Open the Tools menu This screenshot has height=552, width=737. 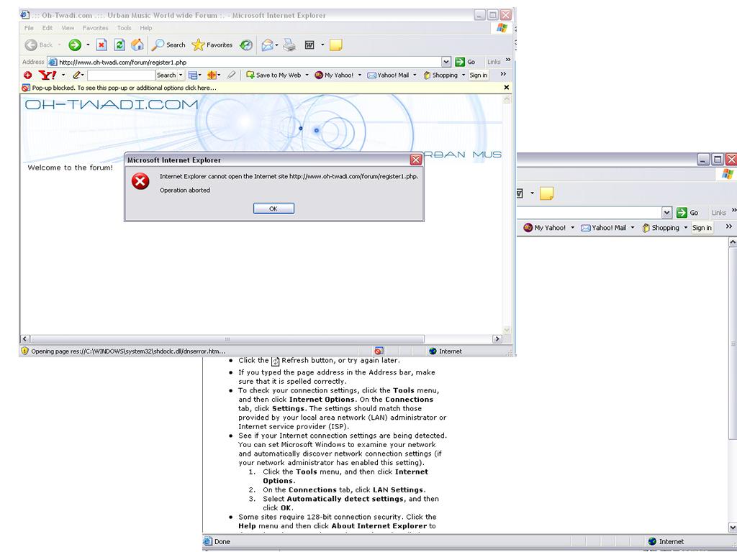pos(124,28)
